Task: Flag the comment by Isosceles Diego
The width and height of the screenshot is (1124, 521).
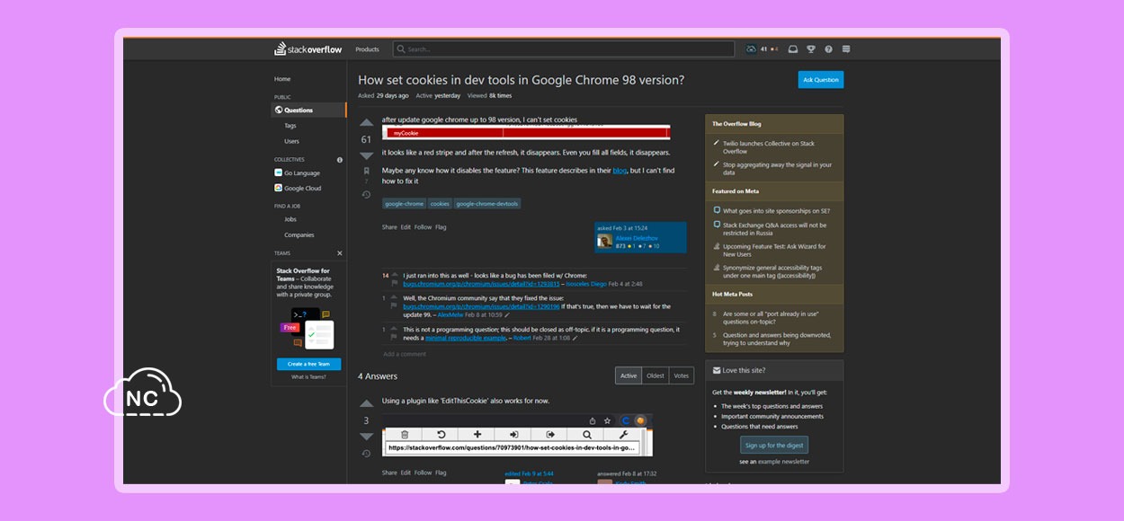Action: point(394,284)
